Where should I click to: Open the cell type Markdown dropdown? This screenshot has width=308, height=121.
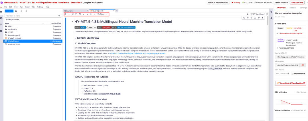click(102, 14)
